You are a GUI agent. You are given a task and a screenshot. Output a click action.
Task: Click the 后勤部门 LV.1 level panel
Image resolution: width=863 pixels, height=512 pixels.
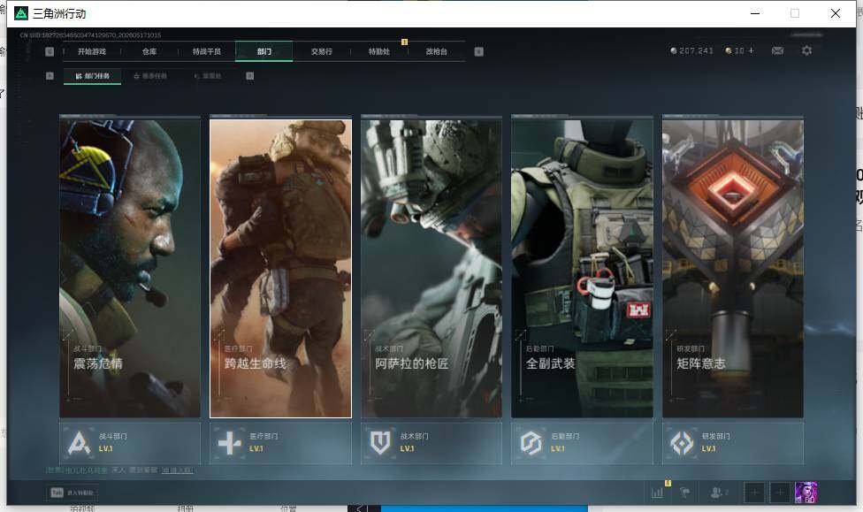583,443
